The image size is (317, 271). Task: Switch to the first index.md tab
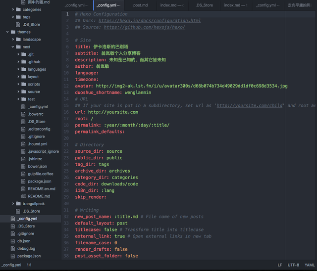click(x=172, y=5)
